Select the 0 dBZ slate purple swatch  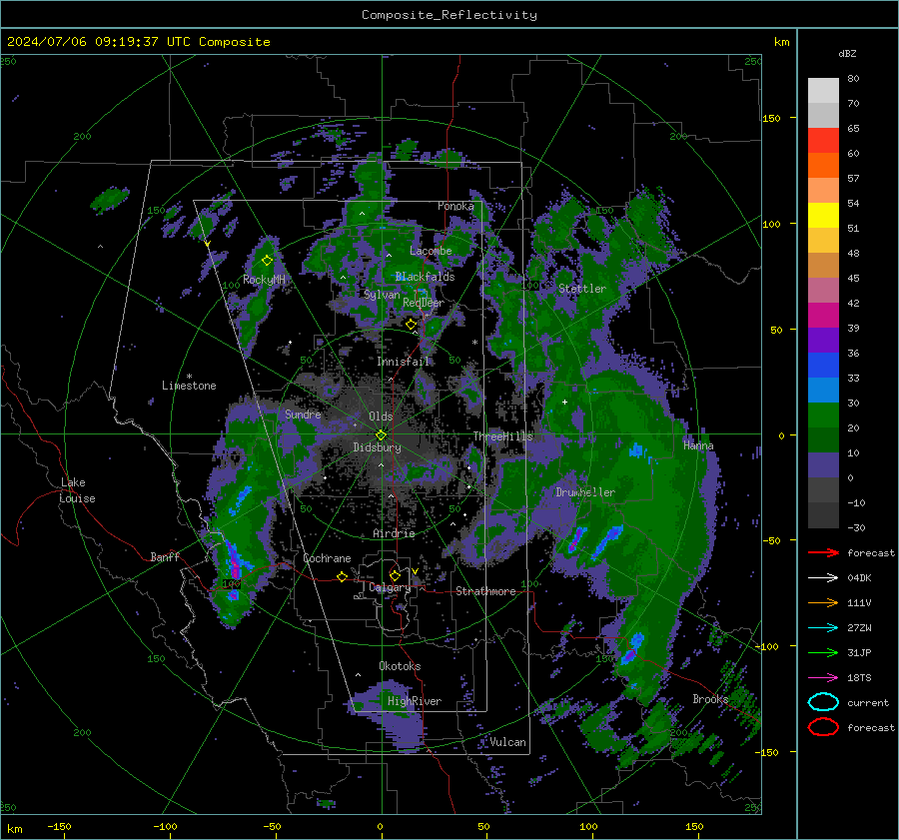tap(823, 465)
